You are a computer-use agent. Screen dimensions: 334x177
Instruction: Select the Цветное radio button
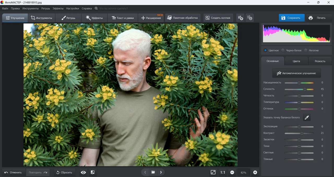tap(265, 50)
